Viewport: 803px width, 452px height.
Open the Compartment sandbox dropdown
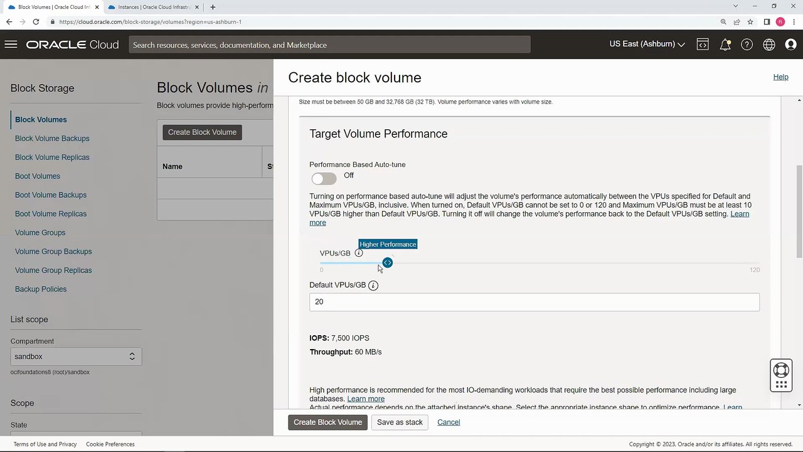(x=76, y=357)
